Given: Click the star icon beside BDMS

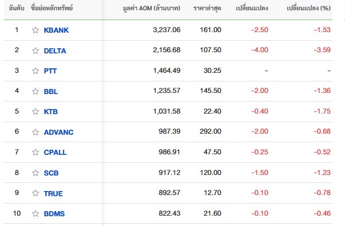Looking at the screenshot, I should click(x=36, y=213).
